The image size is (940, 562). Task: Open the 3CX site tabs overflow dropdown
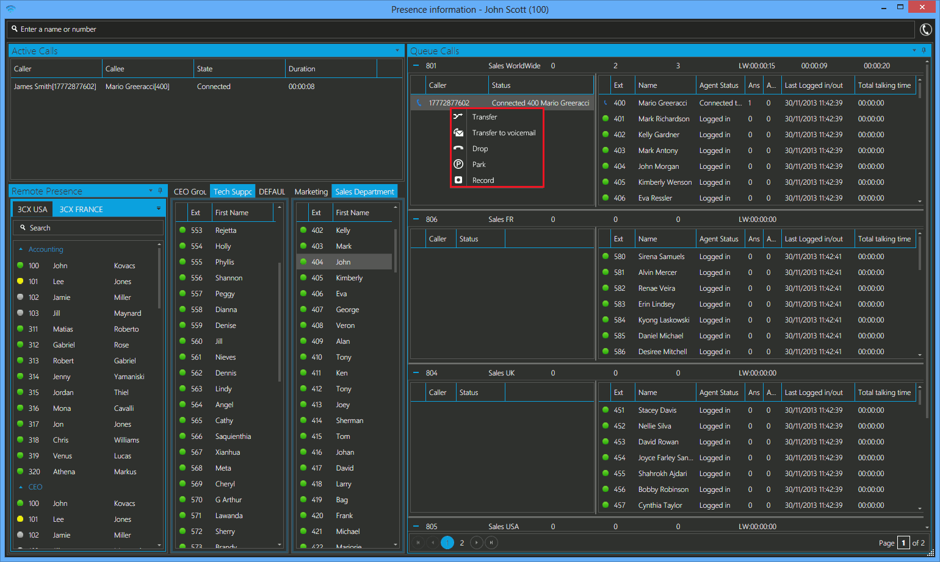(159, 208)
